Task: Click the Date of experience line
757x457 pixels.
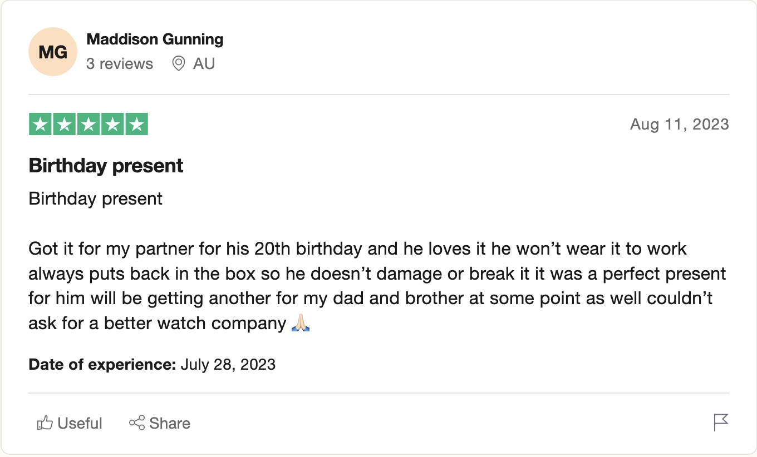Action: 152,365
